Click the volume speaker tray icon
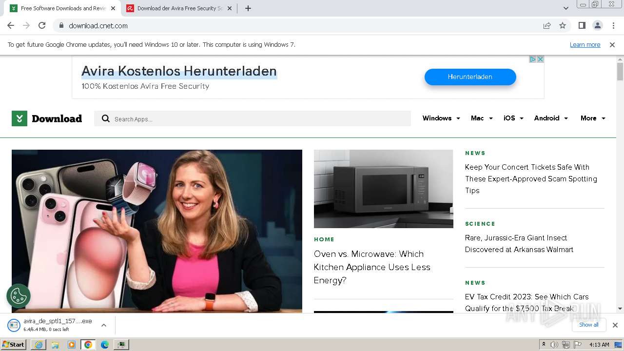 pyautogui.click(x=554, y=345)
